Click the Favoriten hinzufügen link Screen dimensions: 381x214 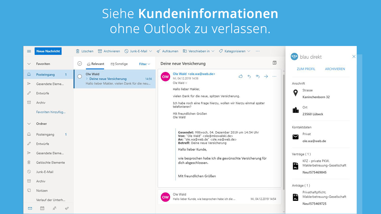click(x=51, y=112)
